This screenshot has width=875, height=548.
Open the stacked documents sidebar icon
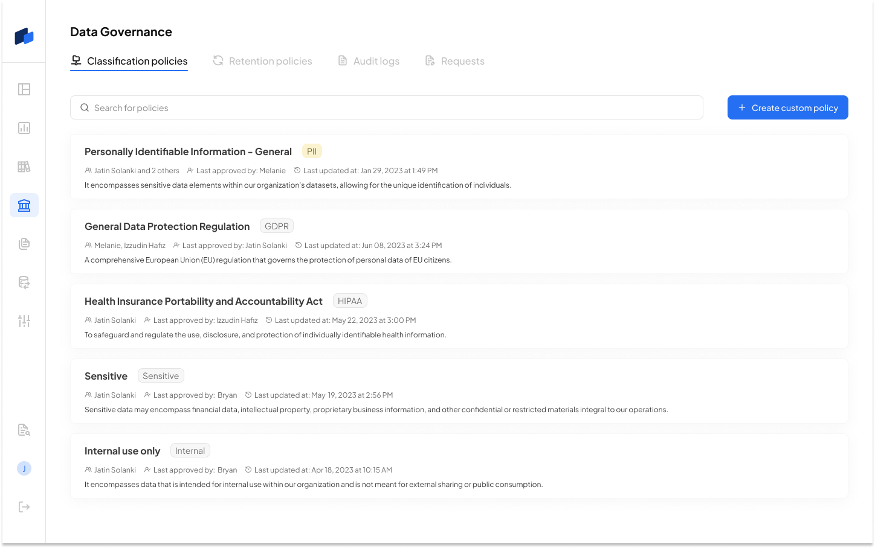pyautogui.click(x=24, y=244)
